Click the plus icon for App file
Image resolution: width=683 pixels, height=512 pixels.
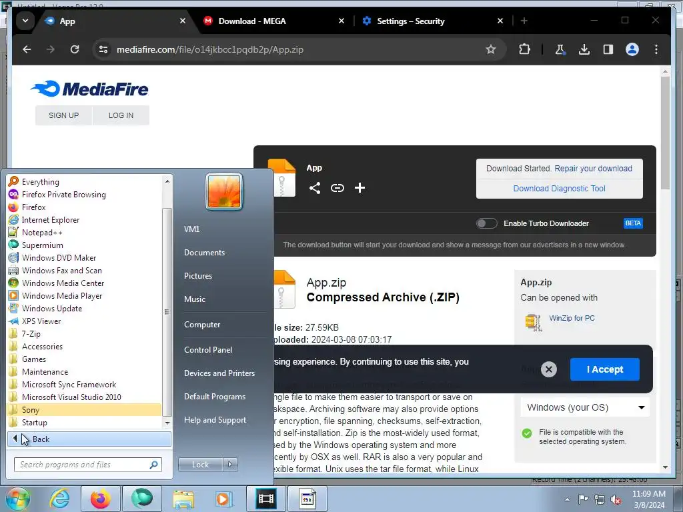pos(360,188)
